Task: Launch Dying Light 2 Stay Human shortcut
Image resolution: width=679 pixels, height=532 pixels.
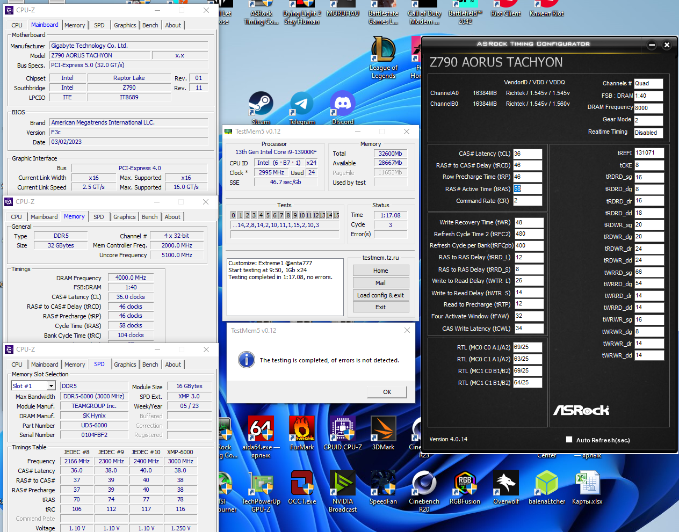Action: (301, 13)
